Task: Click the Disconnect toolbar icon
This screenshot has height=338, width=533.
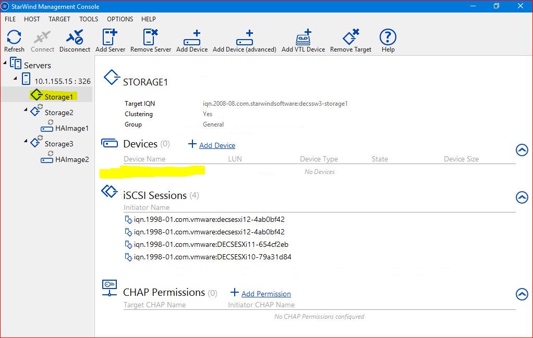Action: click(x=75, y=37)
